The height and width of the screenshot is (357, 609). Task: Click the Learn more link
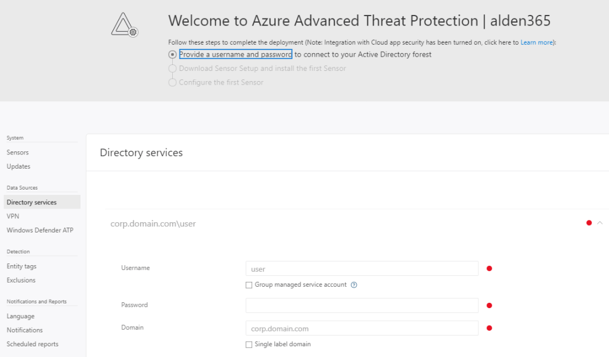tap(537, 43)
